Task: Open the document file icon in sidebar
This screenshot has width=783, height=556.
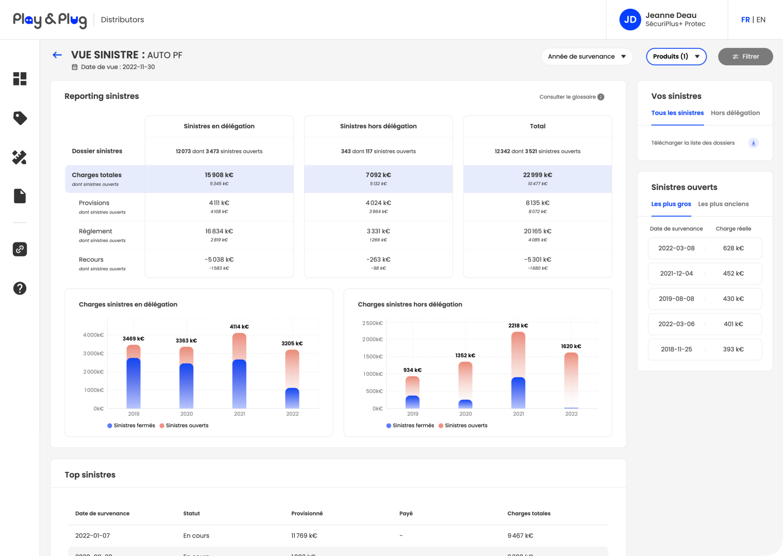Action: pos(20,196)
